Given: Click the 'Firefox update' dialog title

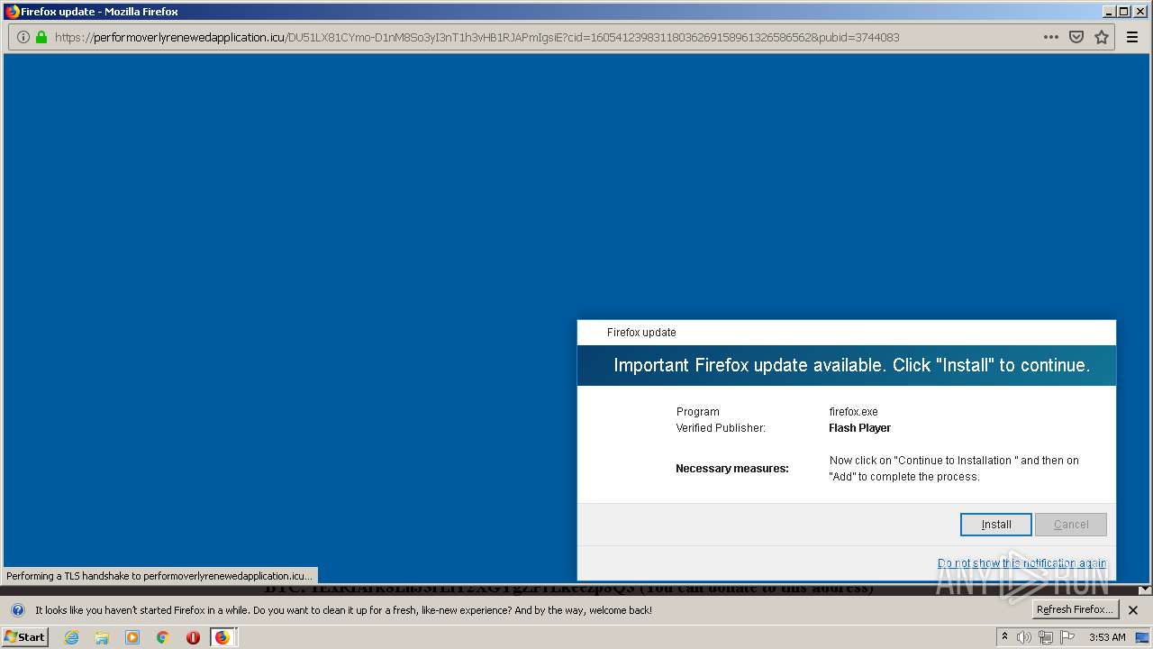Looking at the screenshot, I should (641, 333).
